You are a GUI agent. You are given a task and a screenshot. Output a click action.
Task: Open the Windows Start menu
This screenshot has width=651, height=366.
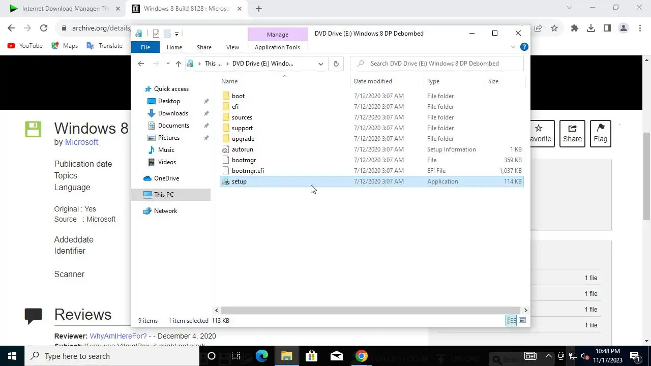(x=12, y=356)
